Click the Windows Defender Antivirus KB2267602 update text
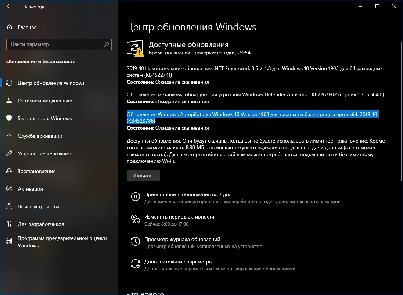This screenshot has height=295, width=403. (255, 94)
